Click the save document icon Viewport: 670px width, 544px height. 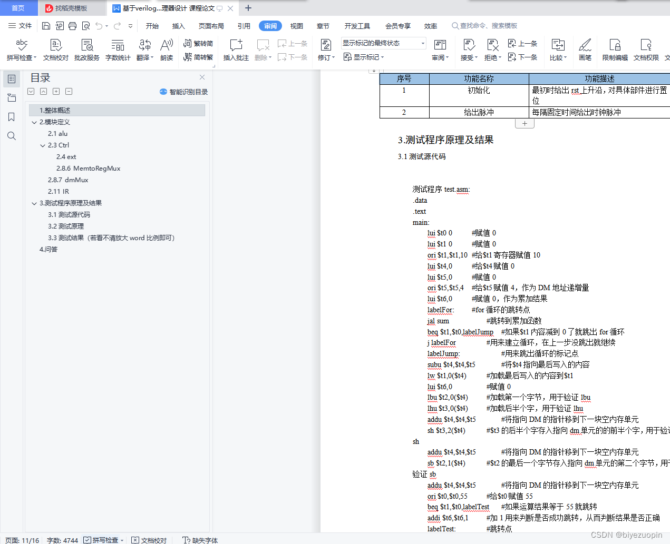coord(46,26)
